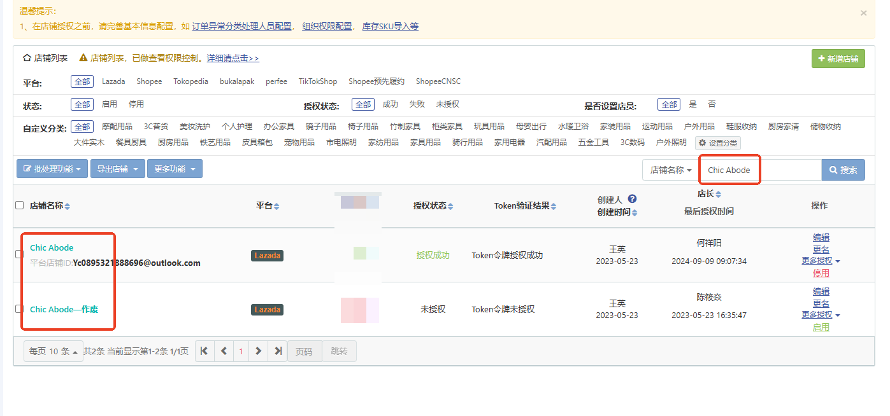Expand the 导出店铺 dropdown
This screenshot has width=890, height=416.
coord(118,169)
